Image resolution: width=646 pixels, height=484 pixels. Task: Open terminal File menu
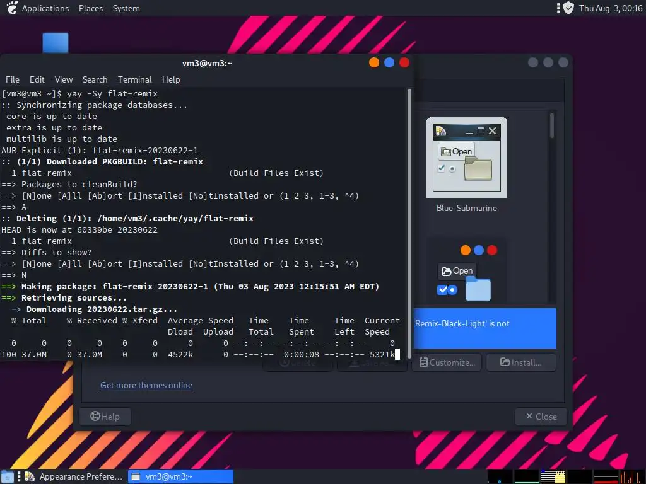click(x=13, y=79)
